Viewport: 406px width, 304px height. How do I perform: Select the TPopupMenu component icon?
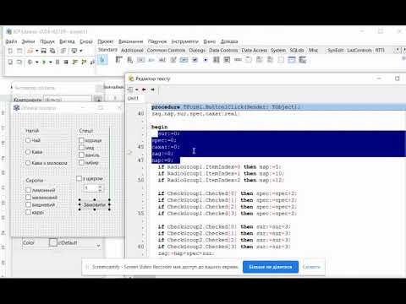(x=129, y=60)
